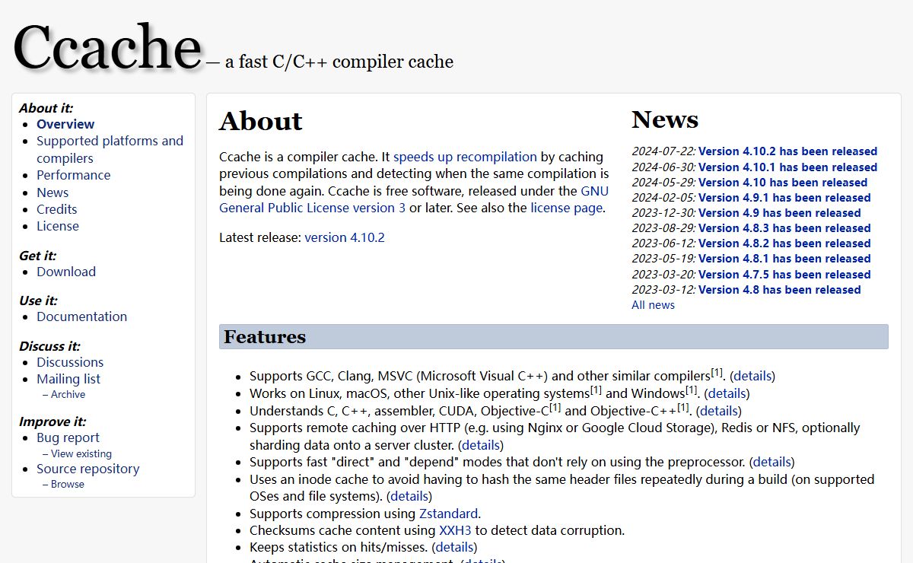Visit the Discussions page
The image size is (913, 563).
coord(70,362)
